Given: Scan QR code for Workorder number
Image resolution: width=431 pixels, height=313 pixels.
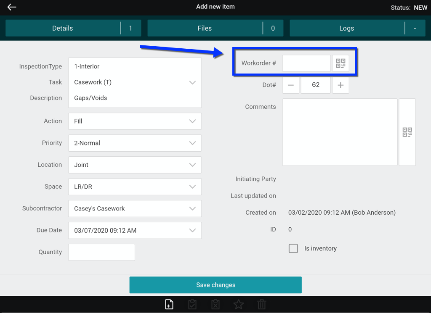Looking at the screenshot, I should point(341,63).
